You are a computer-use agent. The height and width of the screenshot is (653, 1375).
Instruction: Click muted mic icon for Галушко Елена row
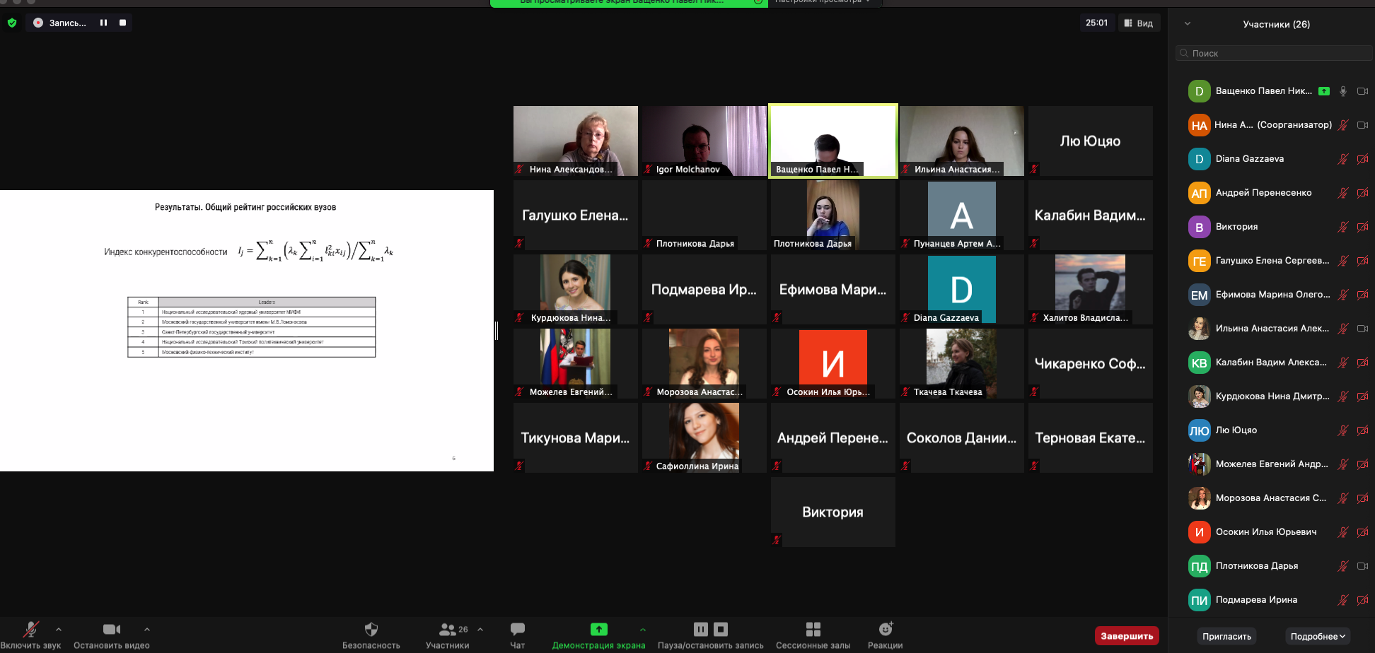click(x=1343, y=261)
